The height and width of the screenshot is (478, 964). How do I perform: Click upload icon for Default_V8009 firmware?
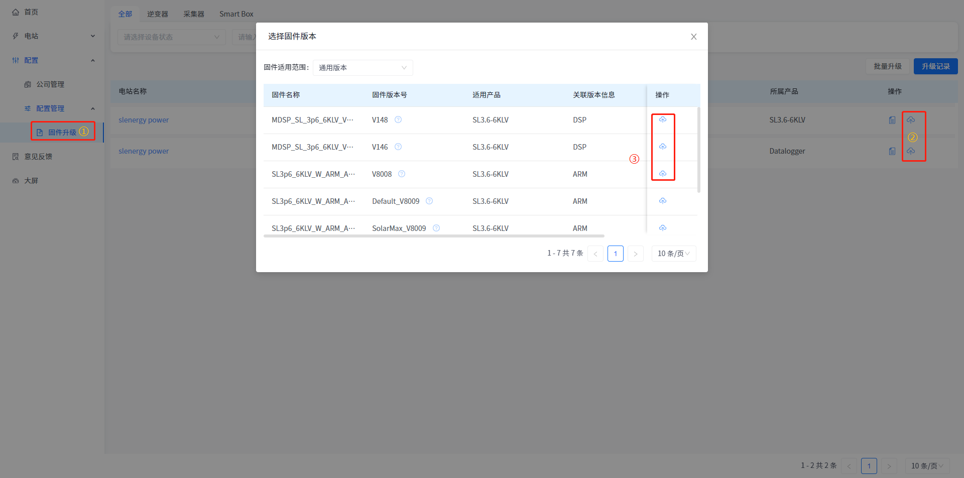(663, 201)
